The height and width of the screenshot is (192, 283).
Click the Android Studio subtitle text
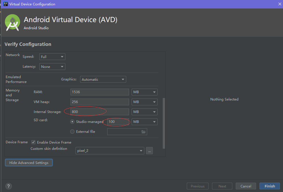point(36,28)
